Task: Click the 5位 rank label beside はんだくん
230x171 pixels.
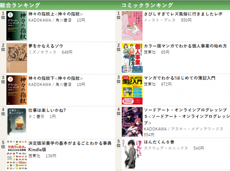Action: (119, 143)
